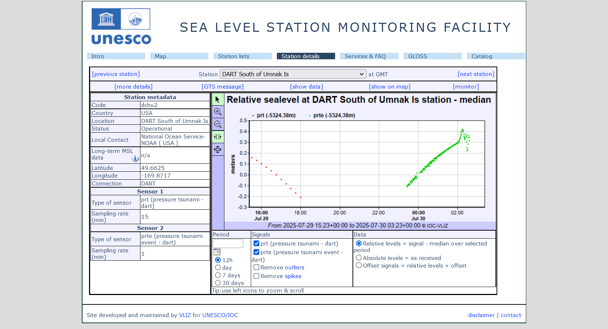Click the show data link
608x329 pixels.
[x=307, y=87]
